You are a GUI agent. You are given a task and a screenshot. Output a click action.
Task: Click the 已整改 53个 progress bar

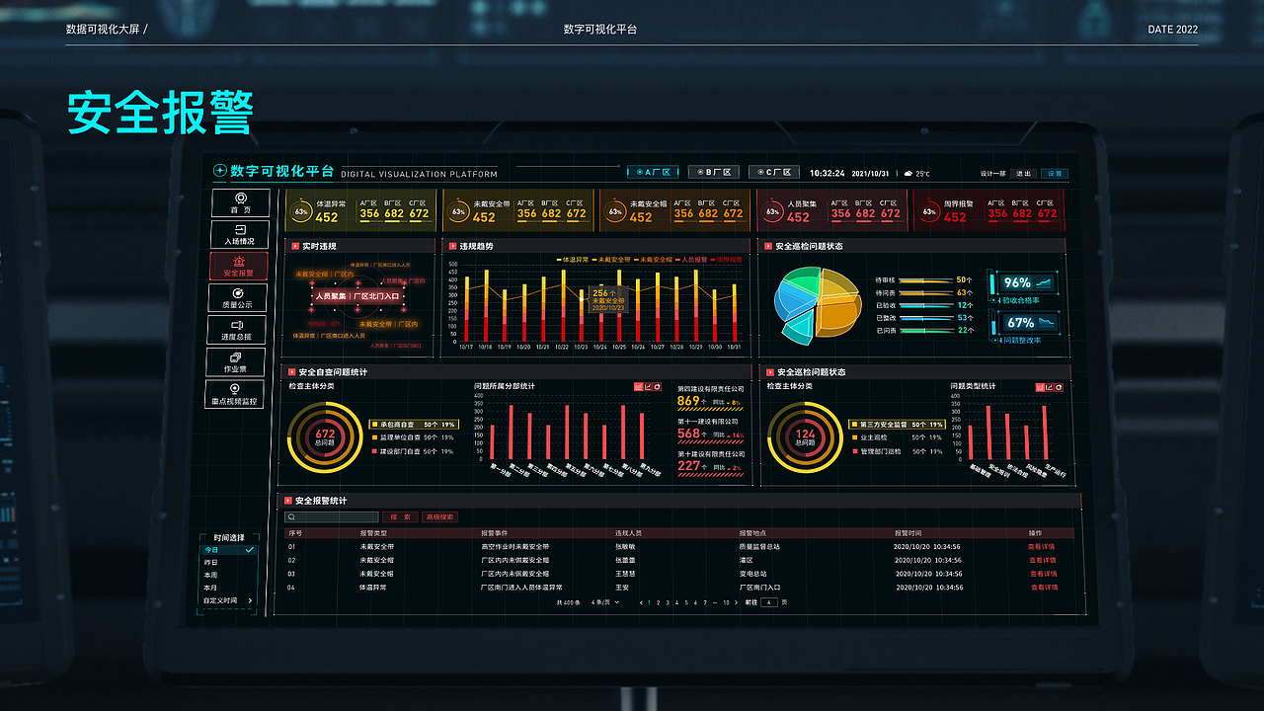(924, 318)
